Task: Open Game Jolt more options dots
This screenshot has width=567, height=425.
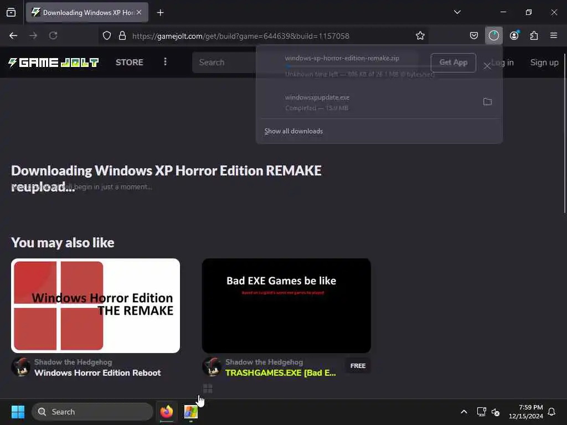Action: click(165, 62)
